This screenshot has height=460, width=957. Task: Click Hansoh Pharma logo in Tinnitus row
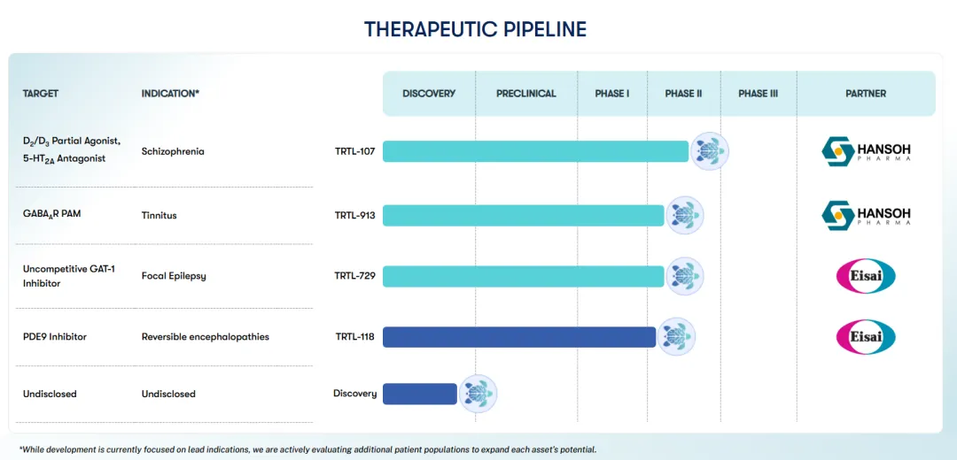tap(866, 215)
